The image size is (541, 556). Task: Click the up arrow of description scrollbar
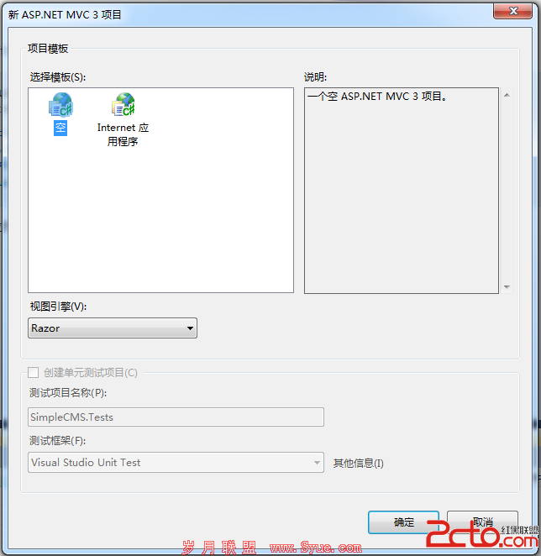(x=507, y=95)
